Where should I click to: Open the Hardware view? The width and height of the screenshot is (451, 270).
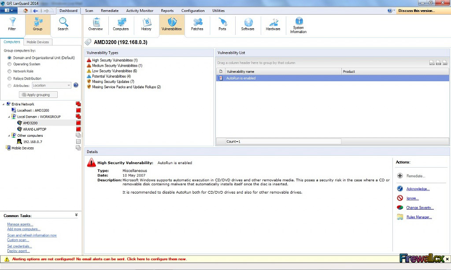point(273,24)
